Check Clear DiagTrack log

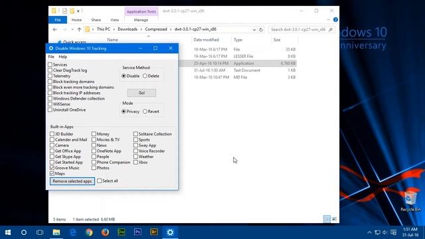click(x=50, y=70)
